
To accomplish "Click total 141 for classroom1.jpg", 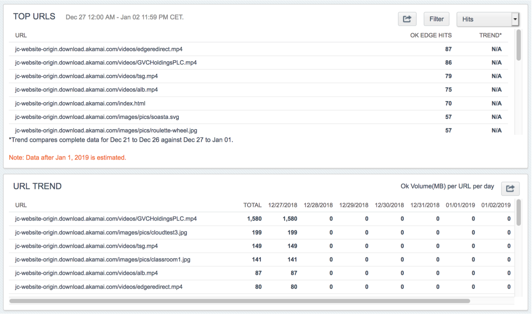I will pos(256,259).
